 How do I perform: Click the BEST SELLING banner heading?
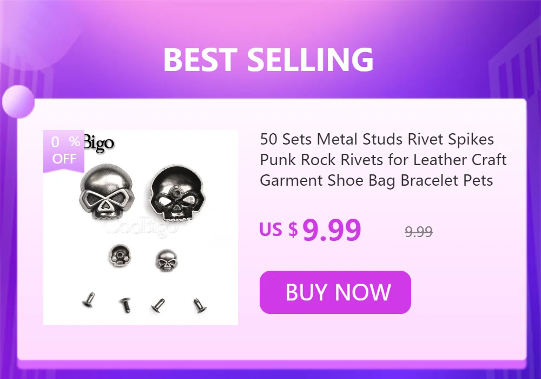[268, 60]
